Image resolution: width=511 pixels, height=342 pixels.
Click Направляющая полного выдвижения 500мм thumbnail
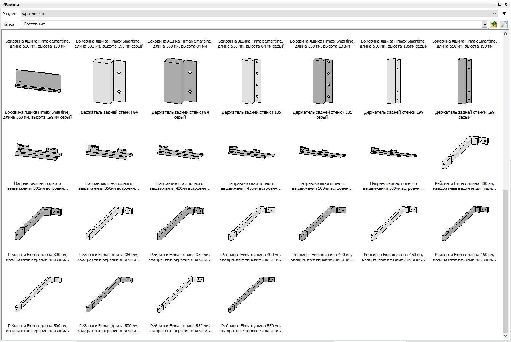pyautogui.click(x=323, y=152)
